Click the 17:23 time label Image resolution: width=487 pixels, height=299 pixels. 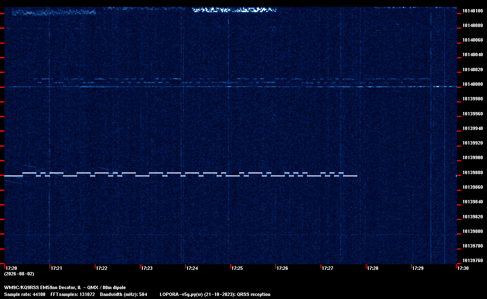tap(147, 268)
